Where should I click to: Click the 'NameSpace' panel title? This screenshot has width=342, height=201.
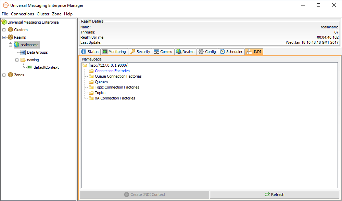pyautogui.click(x=92, y=59)
